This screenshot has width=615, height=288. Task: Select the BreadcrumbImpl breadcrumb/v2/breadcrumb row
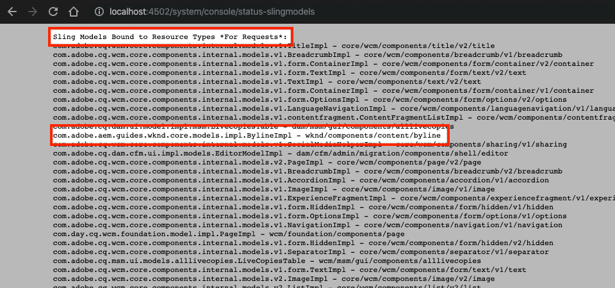click(x=307, y=172)
